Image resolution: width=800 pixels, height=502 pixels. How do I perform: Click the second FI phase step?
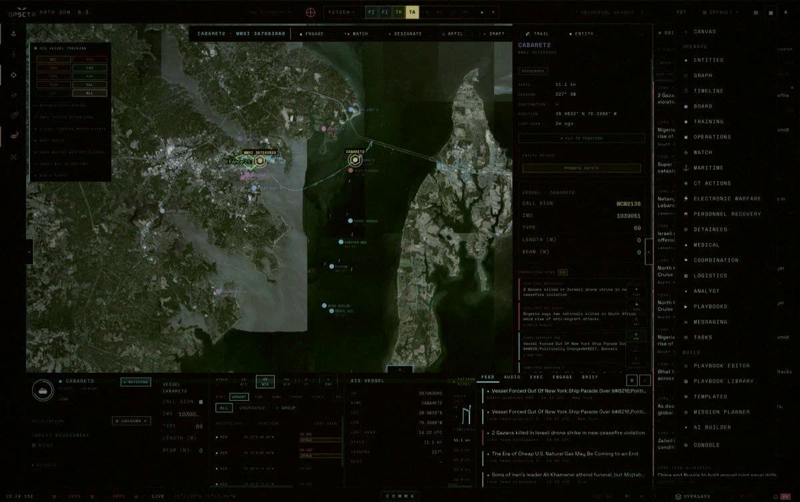385,12
